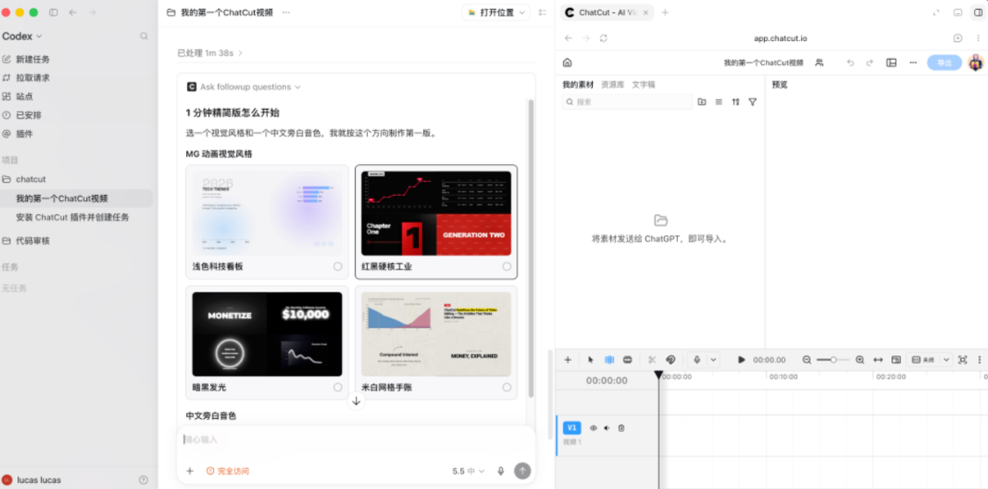Select 红黑硬核工业 radio button
This screenshot has width=988, height=489.
point(507,267)
